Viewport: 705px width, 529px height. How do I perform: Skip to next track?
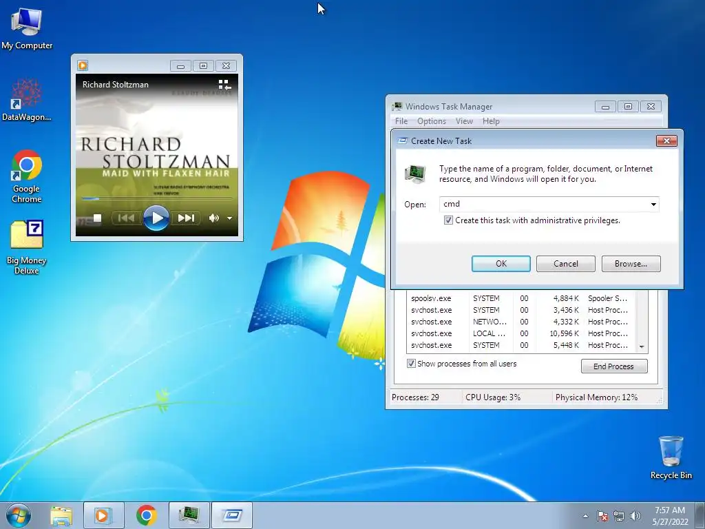pyautogui.click(x=186, y=218)
